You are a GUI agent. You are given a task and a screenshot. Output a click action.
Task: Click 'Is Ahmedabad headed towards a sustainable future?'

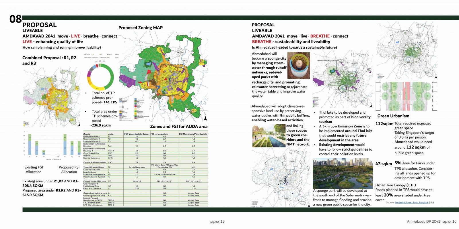click(295, 48)
